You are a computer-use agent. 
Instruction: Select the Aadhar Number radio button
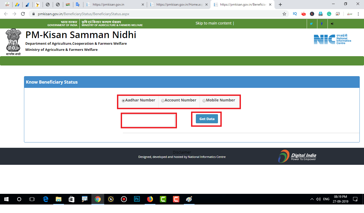123,101
